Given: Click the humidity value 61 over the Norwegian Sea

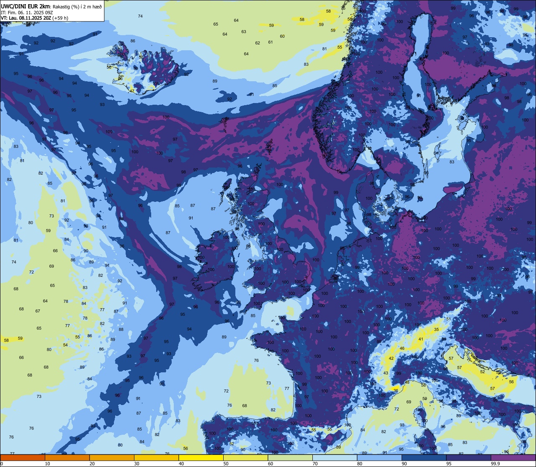Looking at the screenshot, I should 271,42.
